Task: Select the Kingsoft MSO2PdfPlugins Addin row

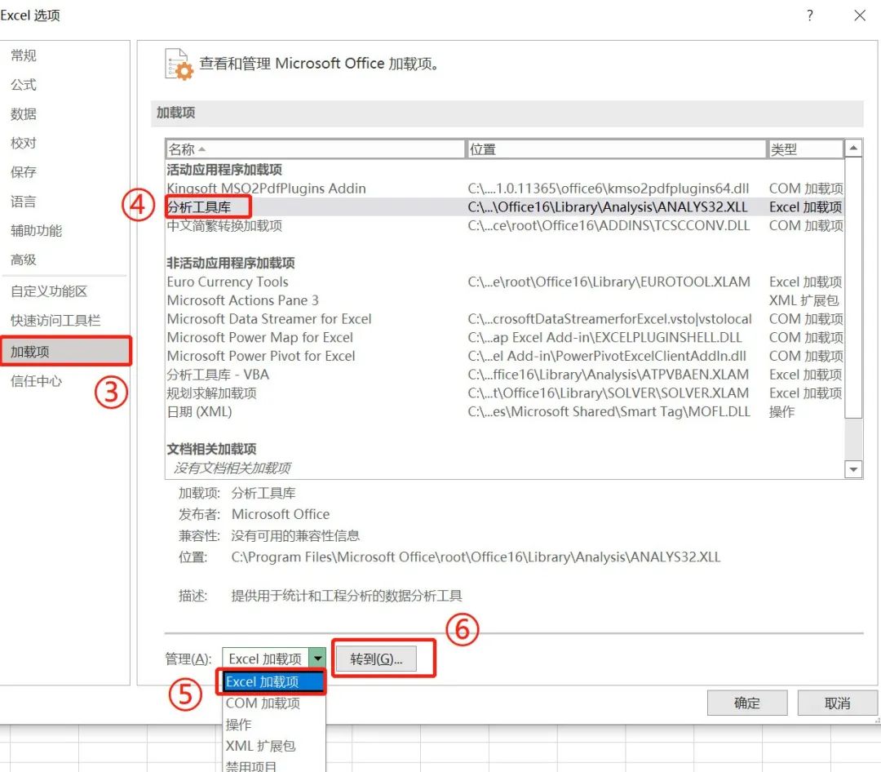Action: pos(505,189)
